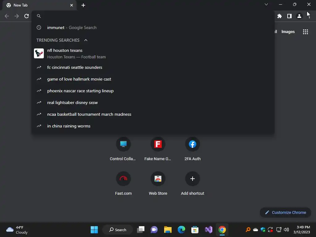Go back using the back arrow
This screenshot has height=237, width=316.
point(7,16)
